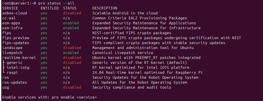Click the enabled status of livepatch
This screenshot has height=101, width=263.
(71, 53)
